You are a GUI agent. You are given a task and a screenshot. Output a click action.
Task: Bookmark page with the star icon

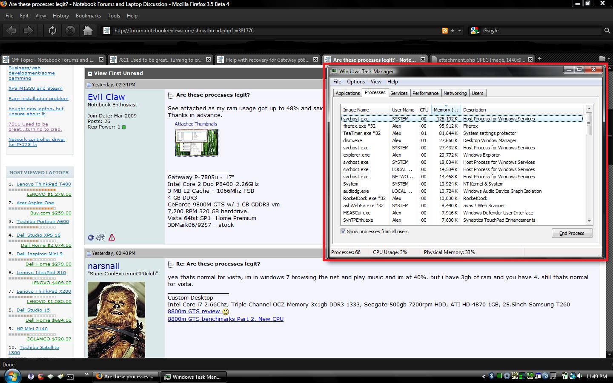click(x=453, y=31)
